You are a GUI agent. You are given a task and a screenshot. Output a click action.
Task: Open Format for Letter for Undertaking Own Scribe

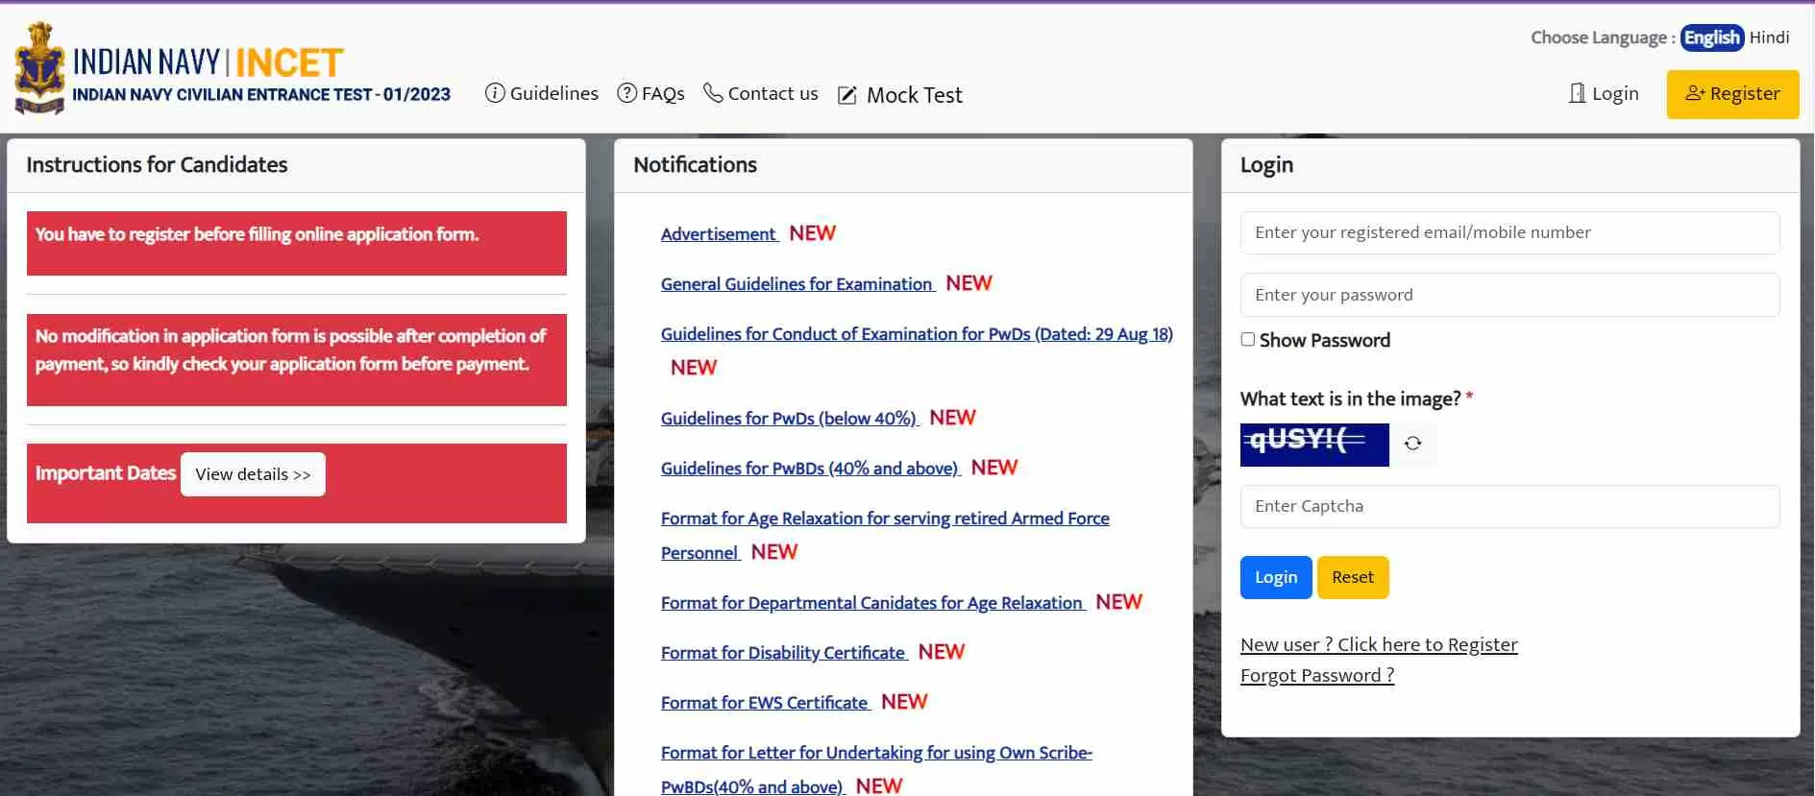pos(876,769)
